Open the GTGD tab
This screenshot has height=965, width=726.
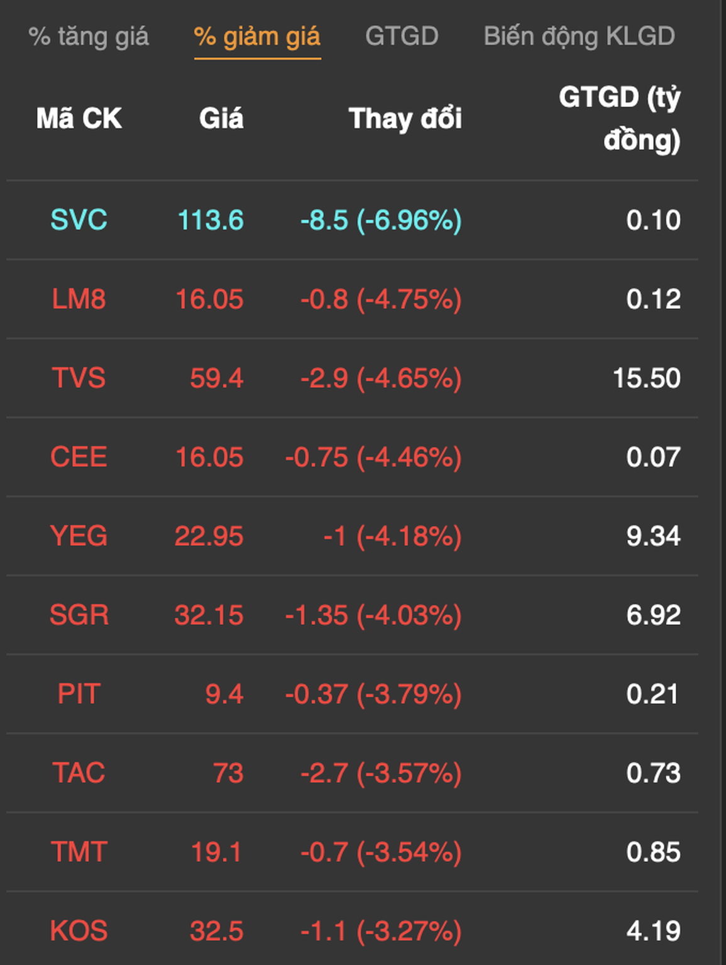[x=402, y=36]
